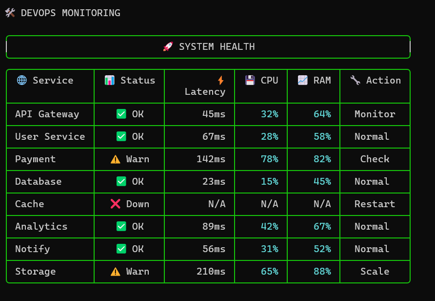The image size is (435, 301).
Task: Select the Scale action for Storage
Action: (375, 271)
